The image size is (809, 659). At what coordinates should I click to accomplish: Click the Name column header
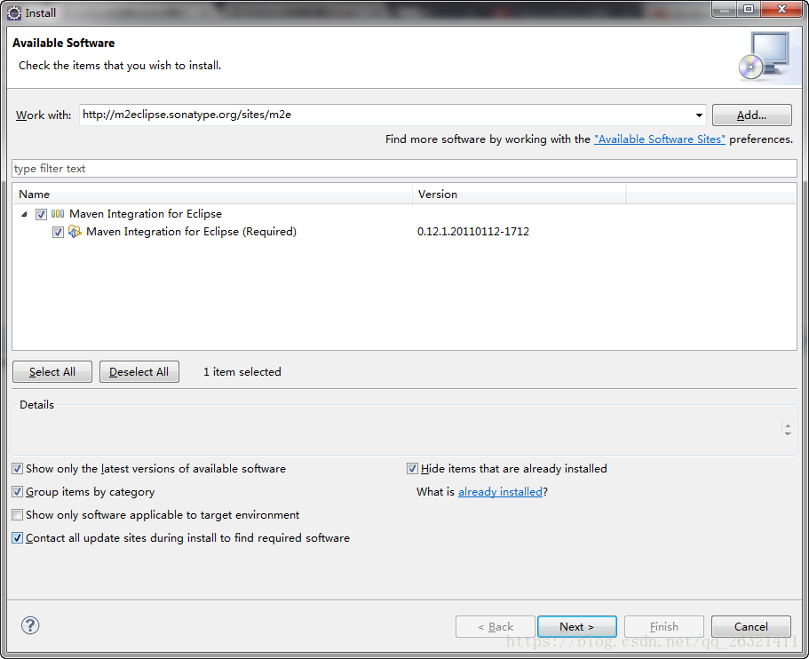point(212,195)
